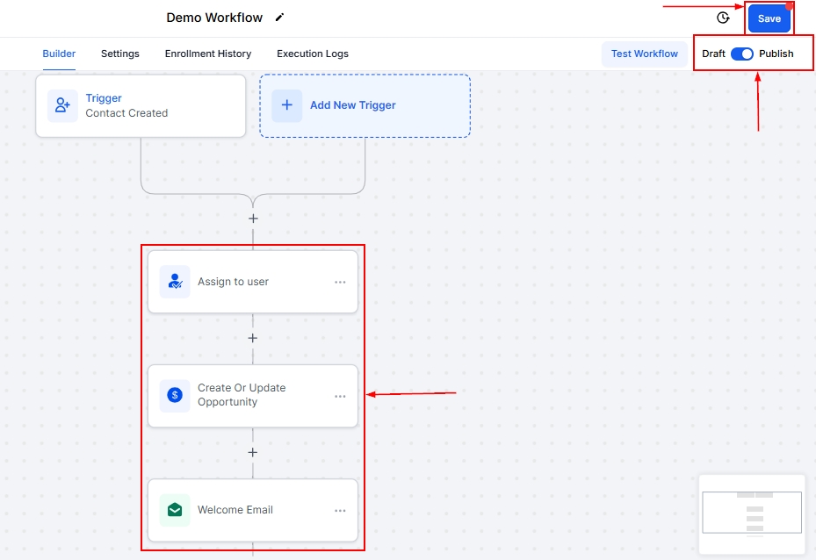Open the version history clock icon
Screen dimensions: 816x560
(x=723, y=18)
